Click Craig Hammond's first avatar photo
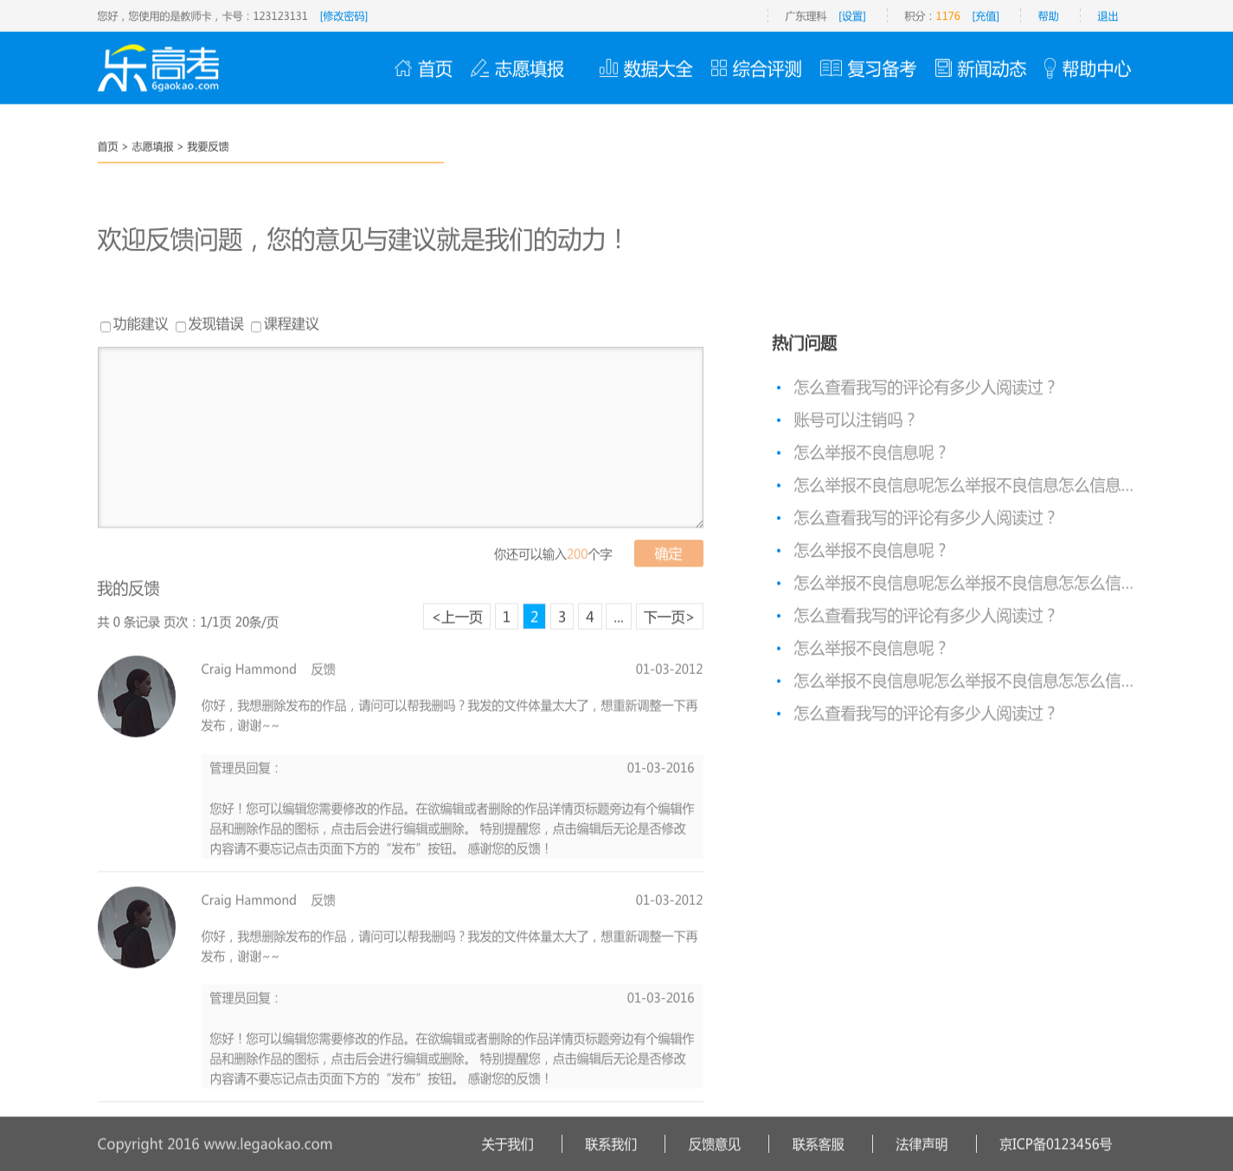This screenshot has width=1233, height=1171. click(137, 696)
